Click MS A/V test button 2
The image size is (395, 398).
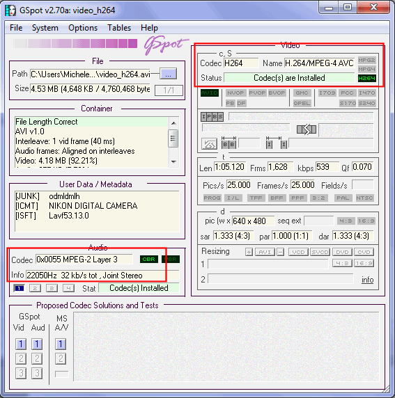[61, 358]
